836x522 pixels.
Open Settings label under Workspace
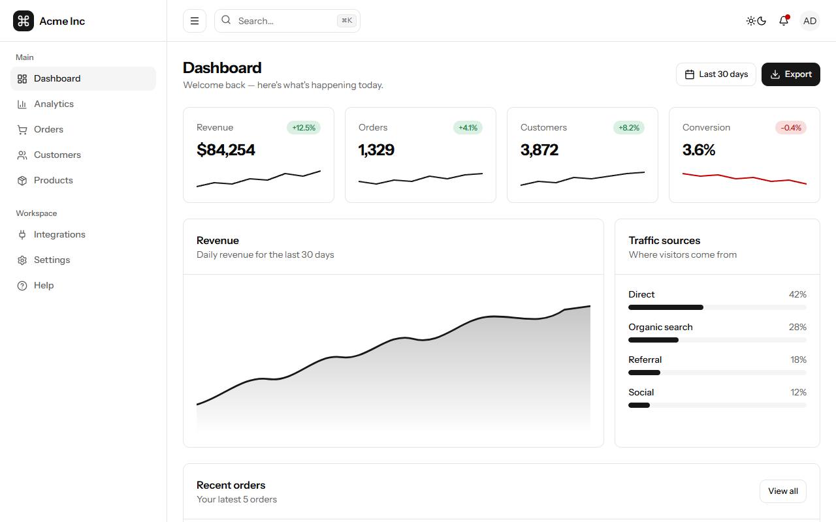click(x=52, y=260)
